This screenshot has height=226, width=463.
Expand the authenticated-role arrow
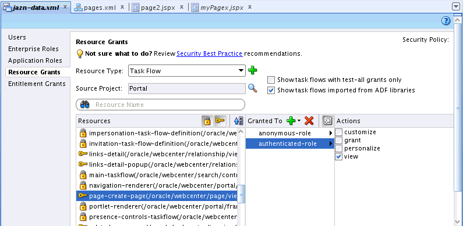coord(331,144)
